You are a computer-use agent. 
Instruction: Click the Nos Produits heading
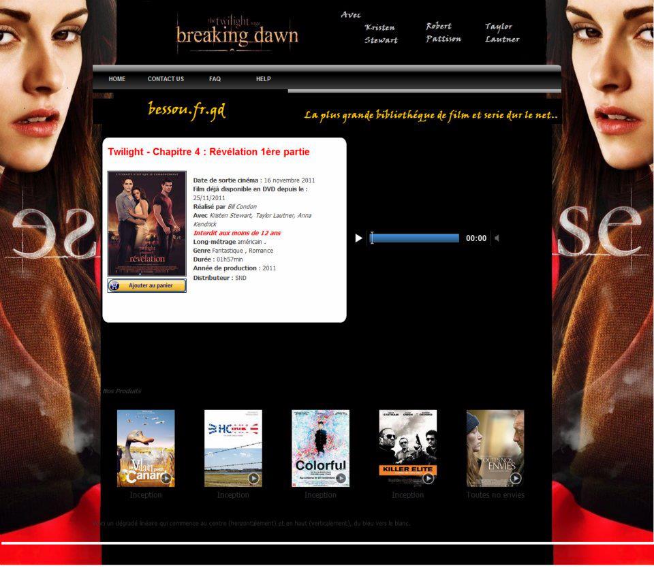tap(122, 391)
